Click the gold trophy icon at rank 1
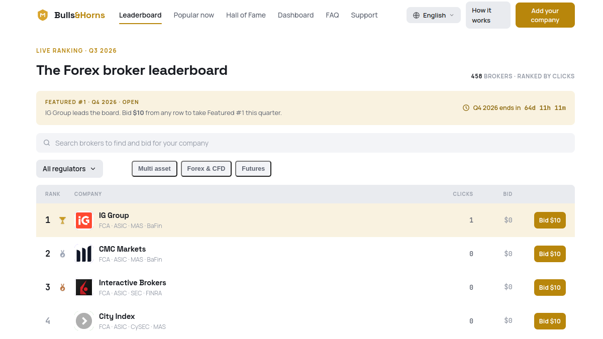This screenshot has height=339, width=603. pyautogui.click(x=62, y=220)
